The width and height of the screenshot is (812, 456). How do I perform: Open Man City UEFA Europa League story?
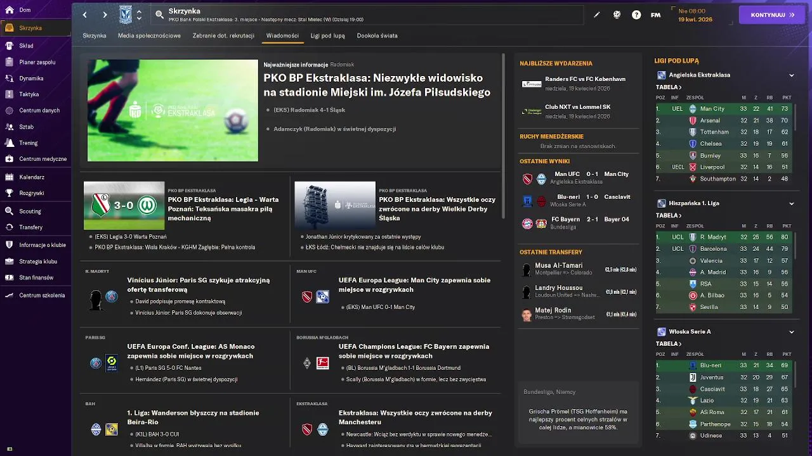(414, 284)
